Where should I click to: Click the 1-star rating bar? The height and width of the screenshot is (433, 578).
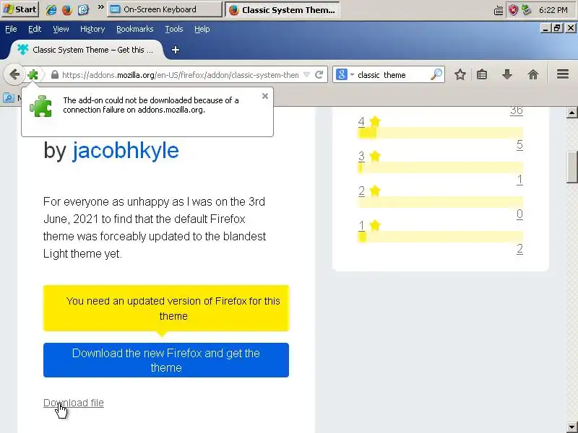click(441, 237)
